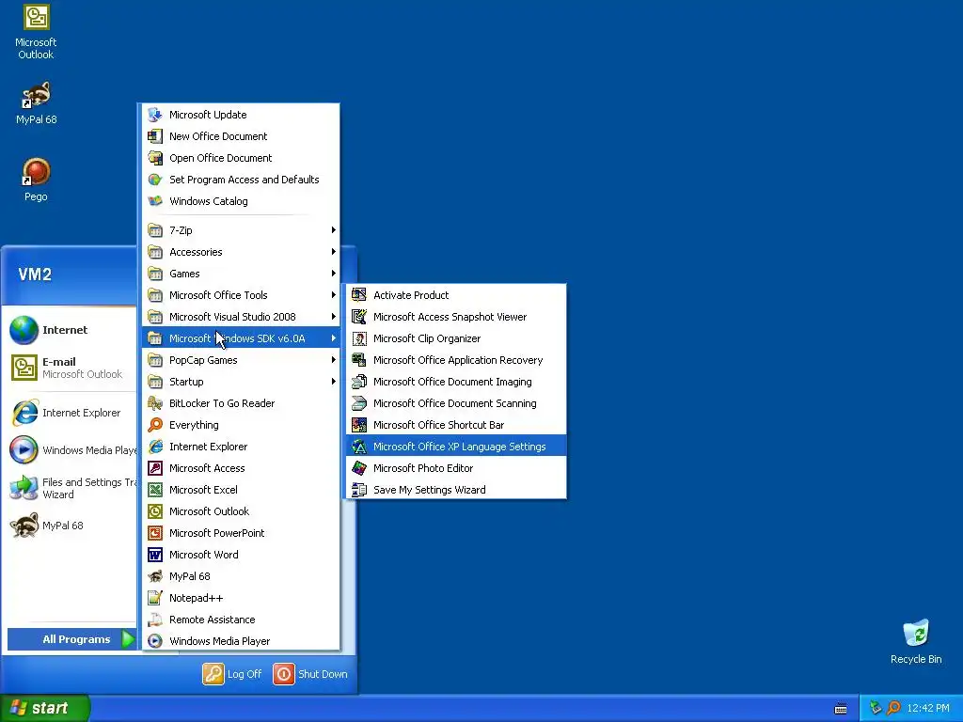Click the green shield icon in system tray

tap(876, 708)
